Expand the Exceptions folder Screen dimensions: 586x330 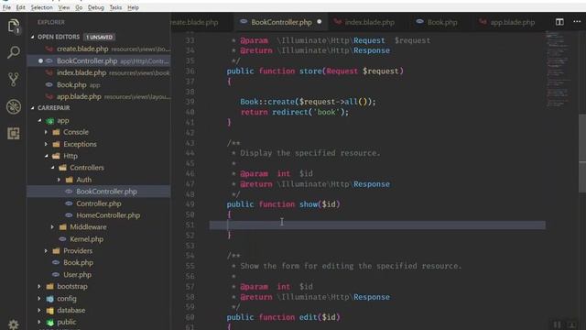[46, 144]
